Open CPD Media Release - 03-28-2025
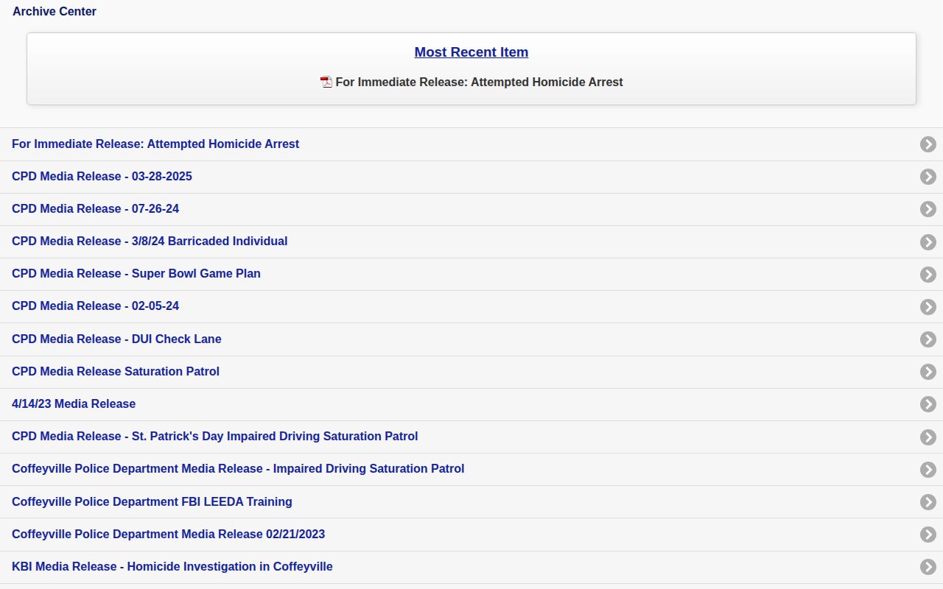The width and height of the screenshot is (943, 589). click(471, 177)
